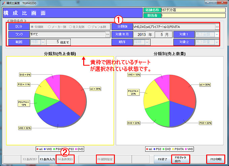Click F9 終了 button
The width and height of the screenshot is (229, 166).
[163, 159]
